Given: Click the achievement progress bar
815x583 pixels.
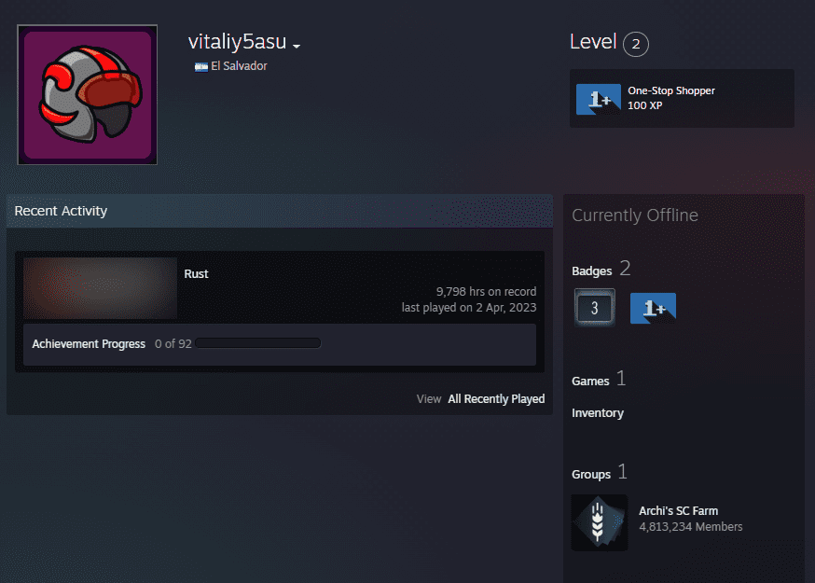Looking at the screenshot, I should (257, 343).
